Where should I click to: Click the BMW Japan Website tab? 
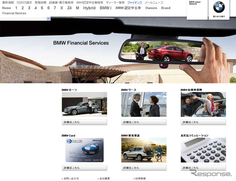pos(197,10)
